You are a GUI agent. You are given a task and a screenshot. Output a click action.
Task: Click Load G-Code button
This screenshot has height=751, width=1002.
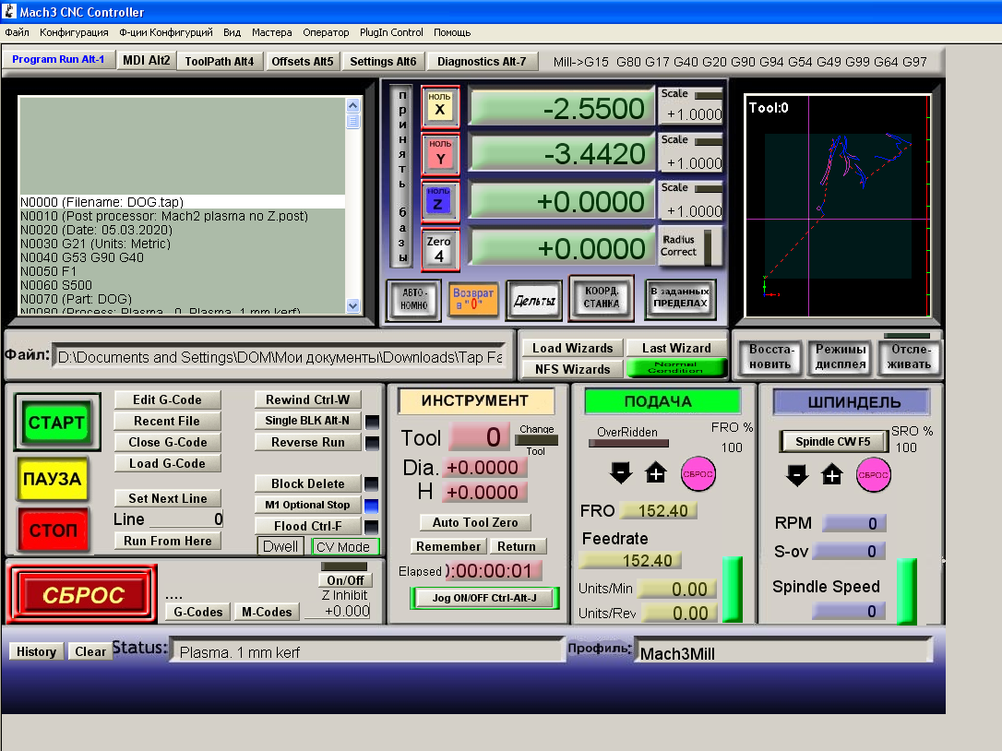[x=167, y=463]
